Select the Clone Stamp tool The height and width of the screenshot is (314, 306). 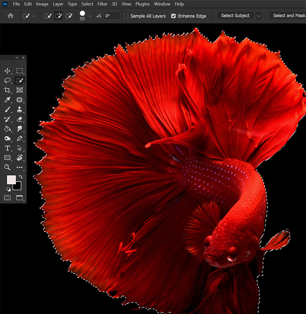(x=19, y=109)
